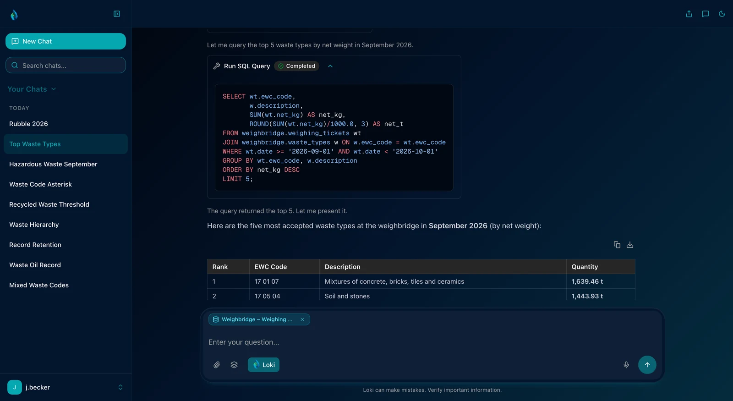Open the layers data sources icon
Screen dimensions: 733x401
(x=234, y=365)
